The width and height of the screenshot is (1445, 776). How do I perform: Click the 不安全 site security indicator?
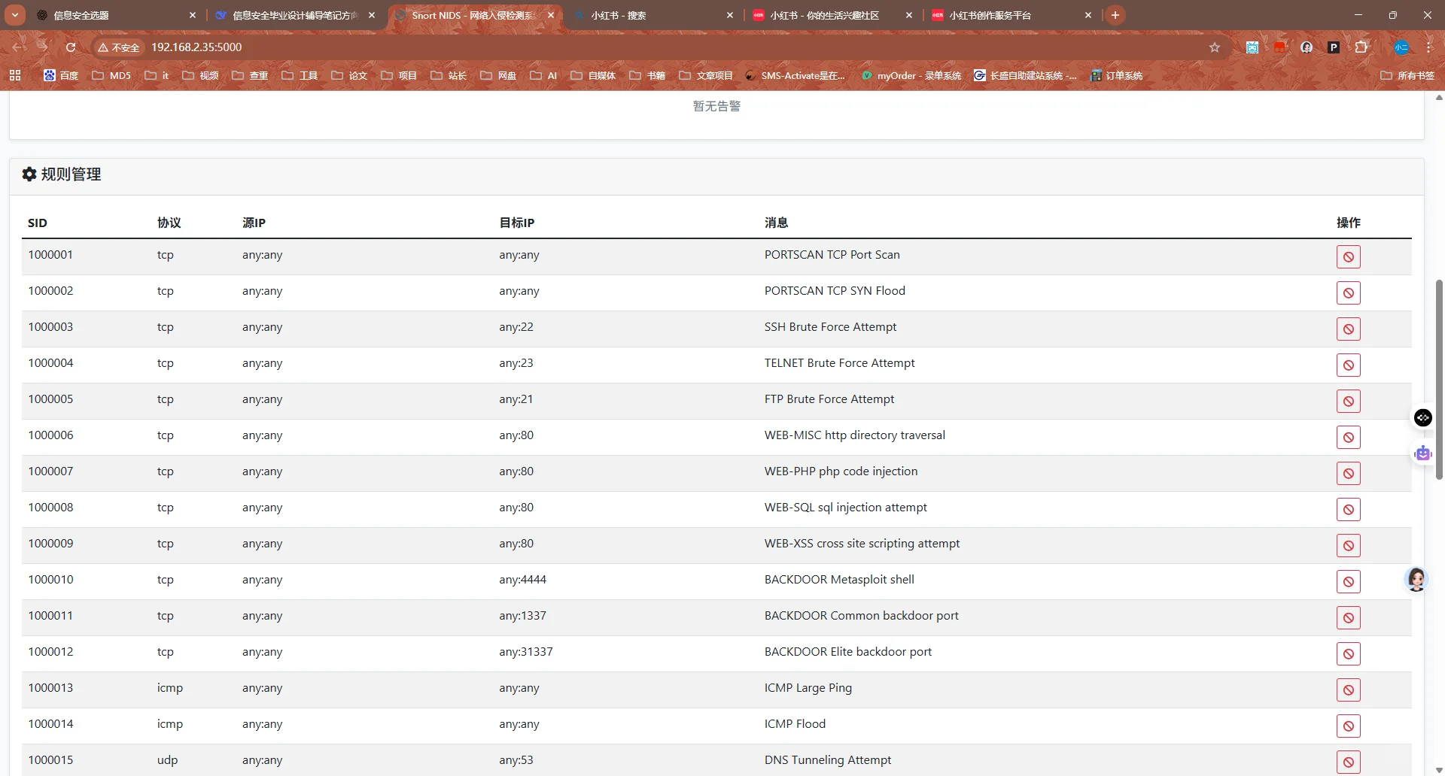pos(118,47)
